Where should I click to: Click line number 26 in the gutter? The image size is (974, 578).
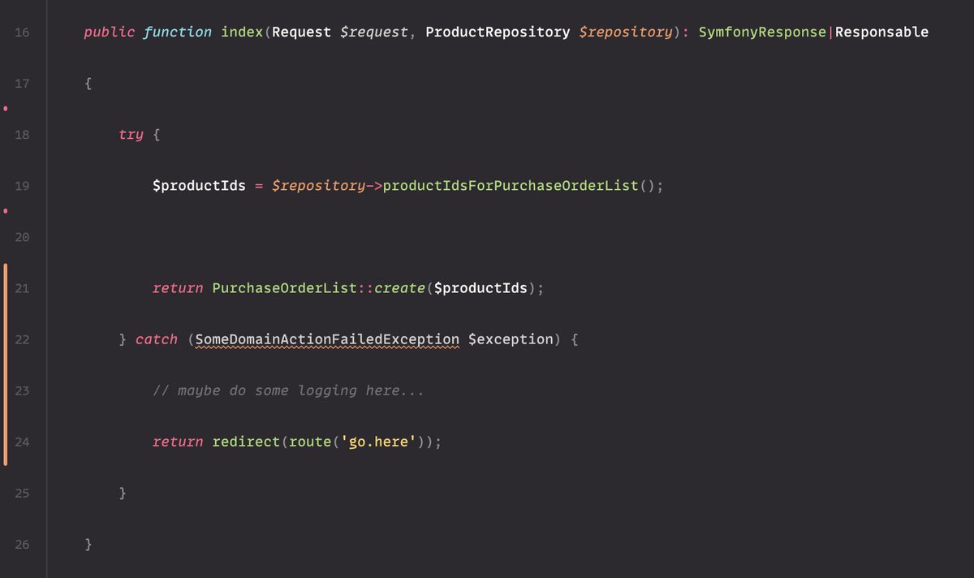pos(22,544)
